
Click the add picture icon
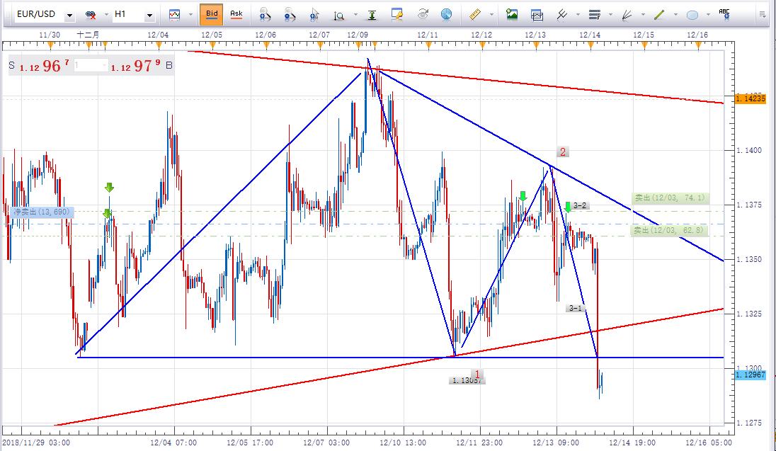[x=512, y=15]
